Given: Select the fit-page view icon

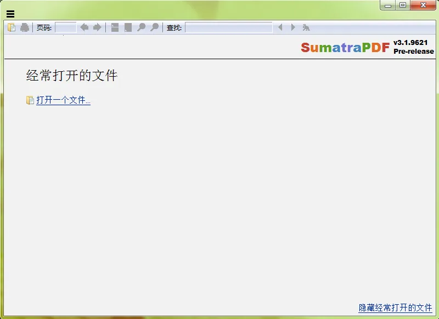Looking at the screenshot, I should coord(127,27).
